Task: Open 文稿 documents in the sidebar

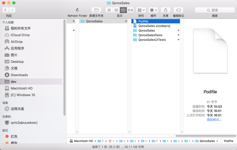Action: click(14, 68)
